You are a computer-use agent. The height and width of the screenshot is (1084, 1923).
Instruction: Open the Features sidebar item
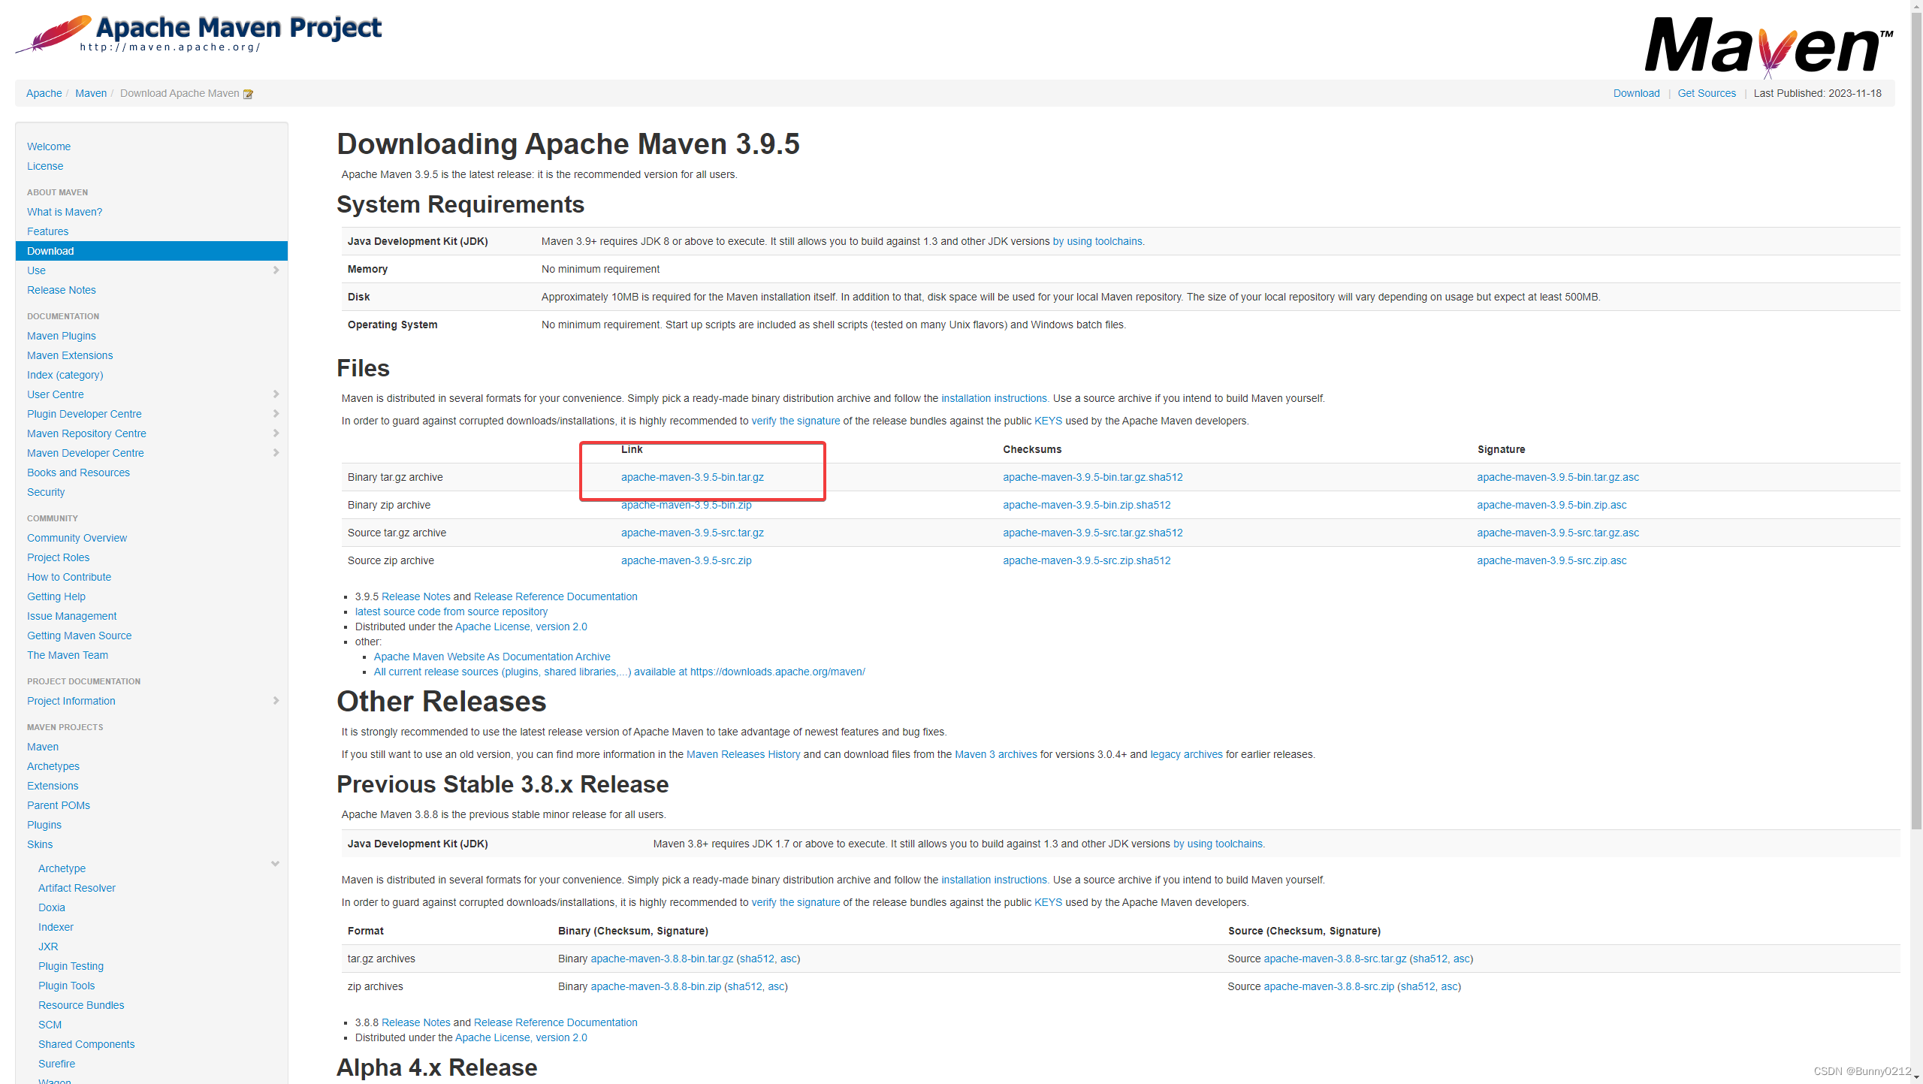pos(47,231)
